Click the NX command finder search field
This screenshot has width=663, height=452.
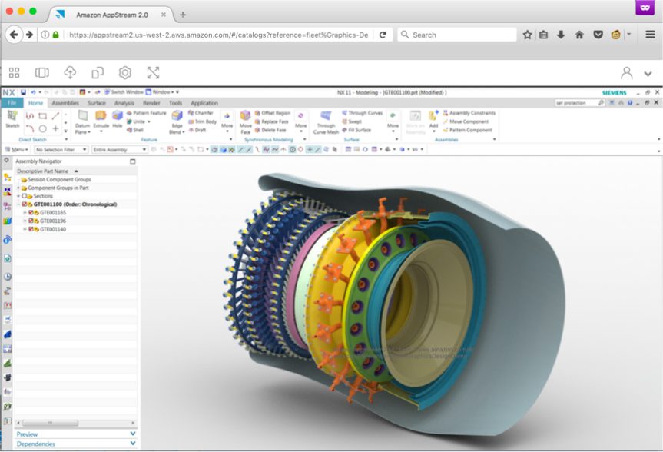(x=580, y=103)
